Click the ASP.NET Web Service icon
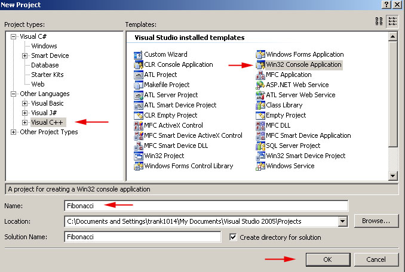The width and height of the screenshot is (405, 272). (x=260, y=85)
